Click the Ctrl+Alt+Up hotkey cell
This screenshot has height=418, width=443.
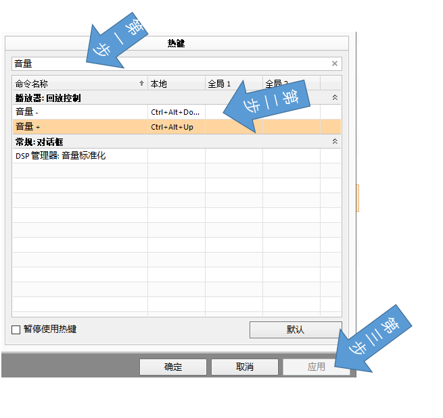[x=176, y=127]
